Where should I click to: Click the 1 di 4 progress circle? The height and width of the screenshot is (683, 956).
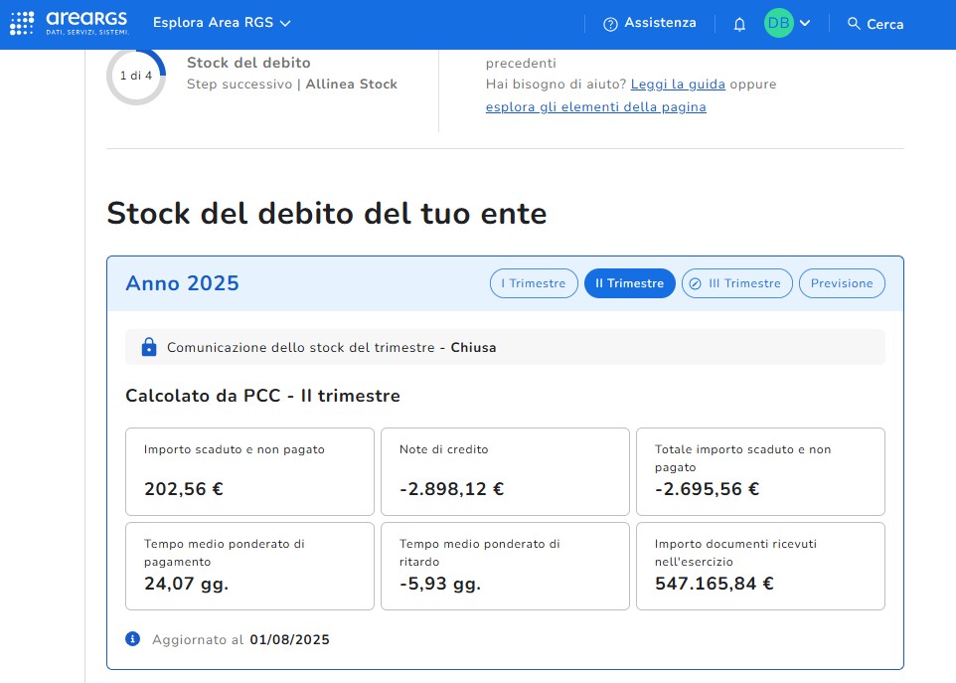point(136,76)
